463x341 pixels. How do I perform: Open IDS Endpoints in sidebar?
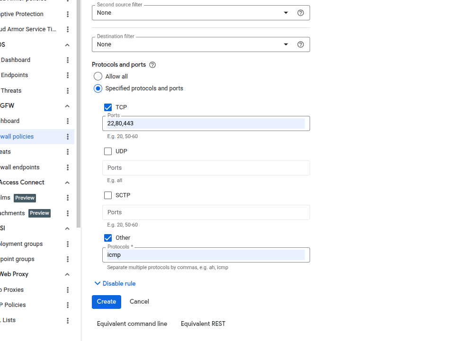(x=14, y=75)
